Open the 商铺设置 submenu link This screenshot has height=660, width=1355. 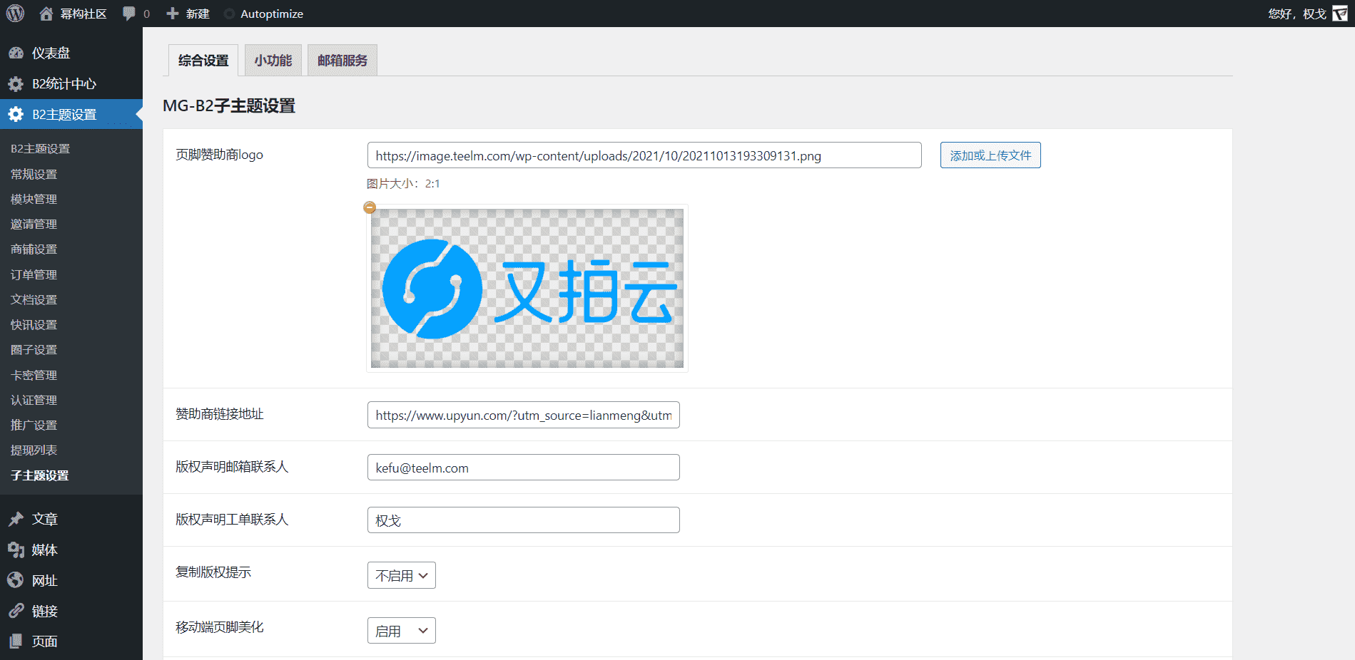pyautogui.click(x=34, y=249)
